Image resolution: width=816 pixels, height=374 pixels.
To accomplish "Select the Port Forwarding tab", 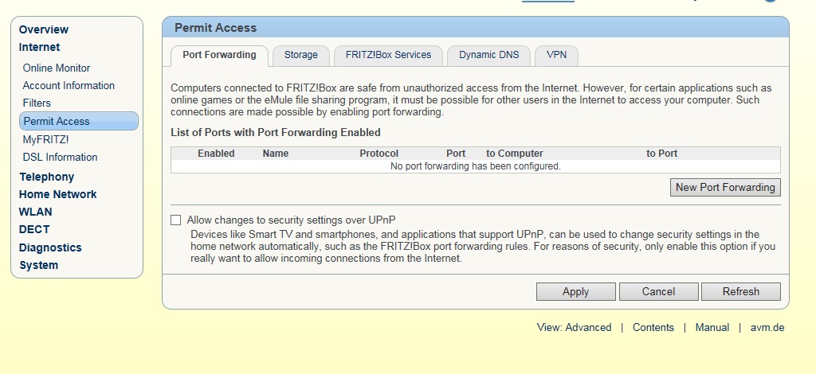I will pos(219,55).
